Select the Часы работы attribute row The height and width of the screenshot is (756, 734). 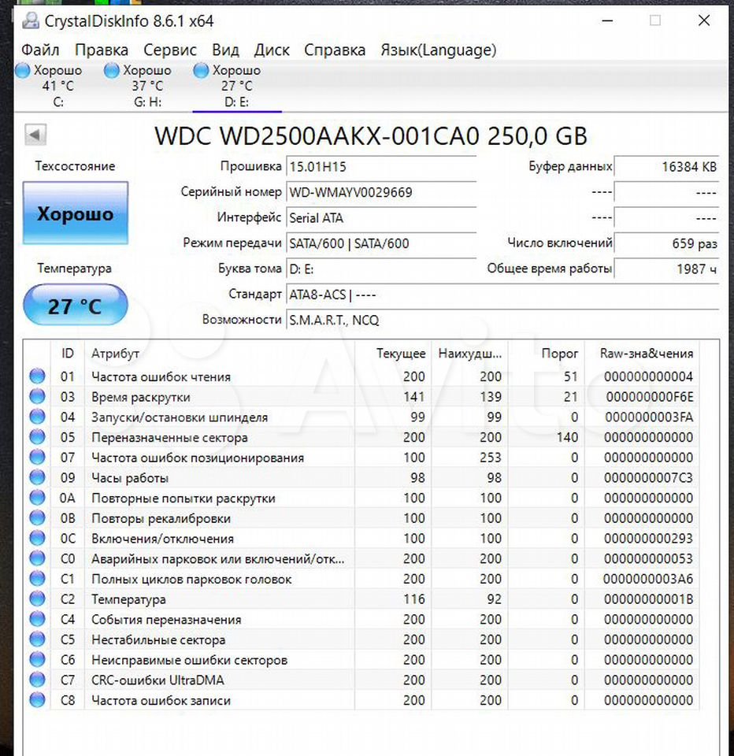[x=361, y=477]
